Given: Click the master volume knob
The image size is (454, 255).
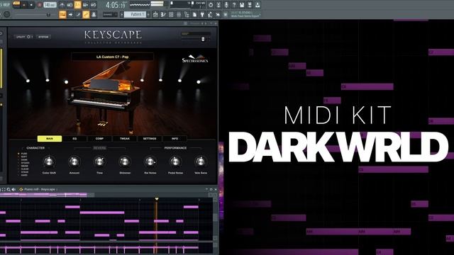Looking at the screenshot, I should pos(6,14).
